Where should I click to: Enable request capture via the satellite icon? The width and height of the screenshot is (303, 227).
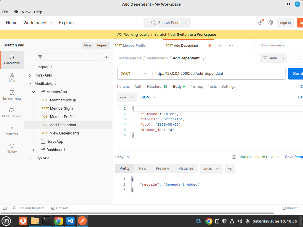tap(260, 23)
